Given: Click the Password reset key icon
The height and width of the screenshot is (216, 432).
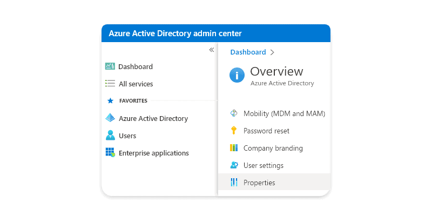Looking at the screenshot, I should pos(234,130).
